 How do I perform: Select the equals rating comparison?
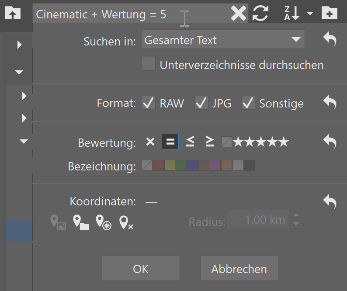(170, 142)
